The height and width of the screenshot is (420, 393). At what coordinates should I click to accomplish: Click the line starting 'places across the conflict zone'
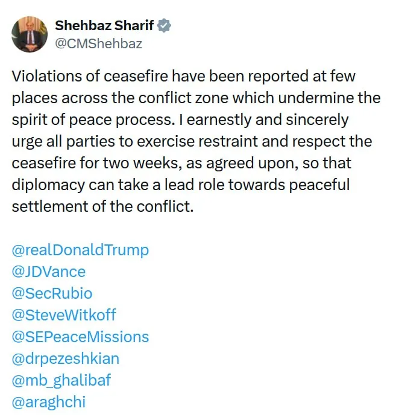196,98
